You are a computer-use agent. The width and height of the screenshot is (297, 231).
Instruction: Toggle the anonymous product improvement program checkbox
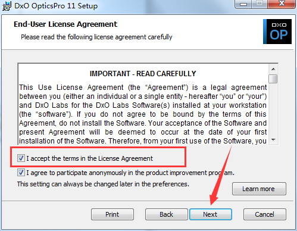click(21, 173)
